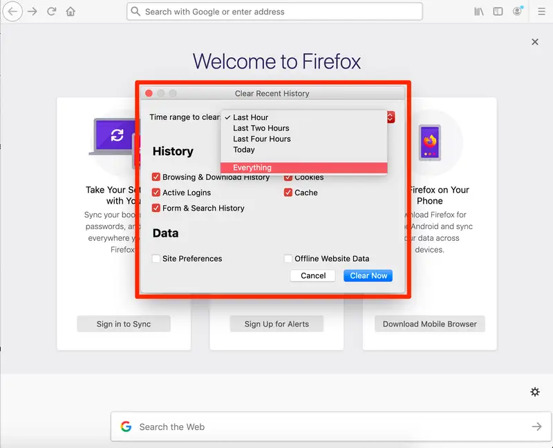553x448 pixels.
Task: Click the purple sync laptop illustration
Action: 113,137
